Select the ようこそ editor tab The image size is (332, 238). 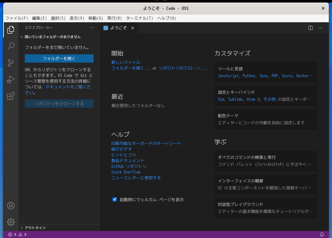pos(119,28)
